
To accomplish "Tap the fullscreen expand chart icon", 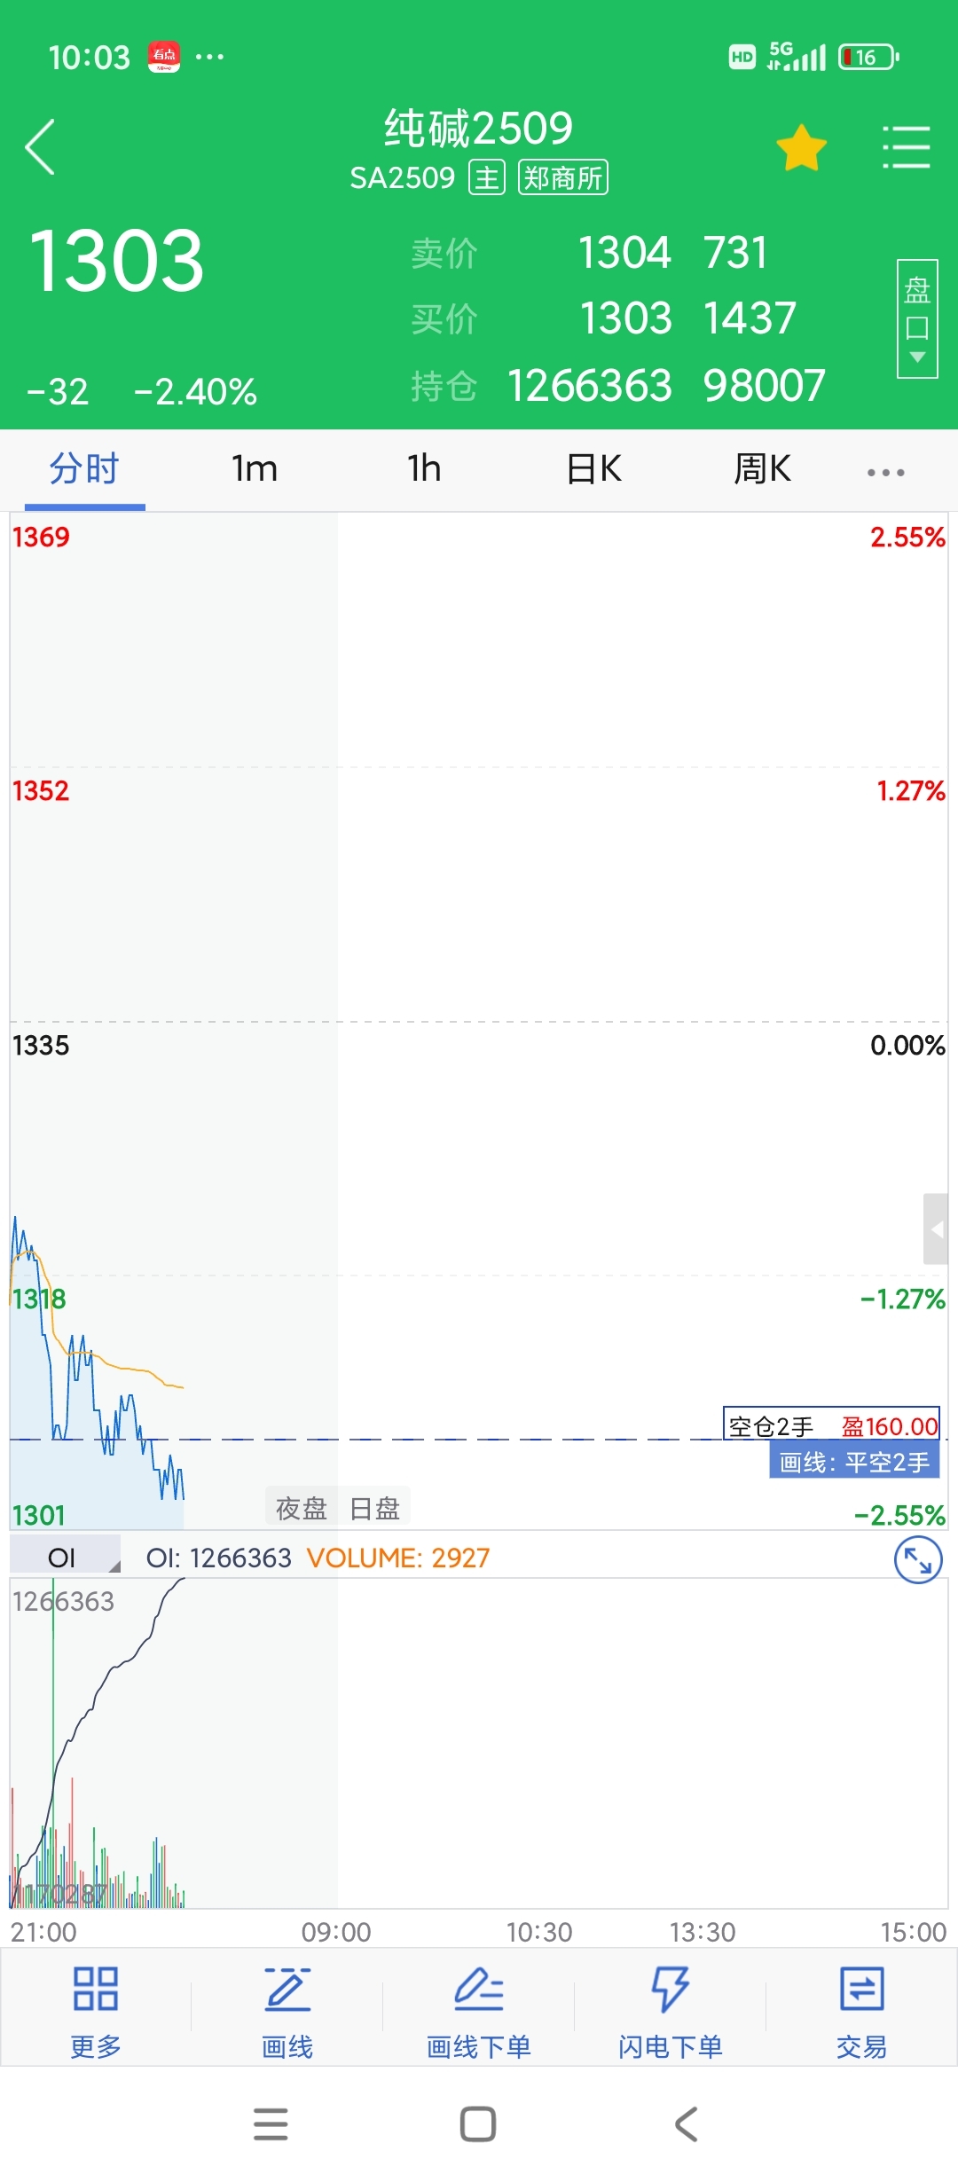I will pyautogui.click(x=917, y=1559).
